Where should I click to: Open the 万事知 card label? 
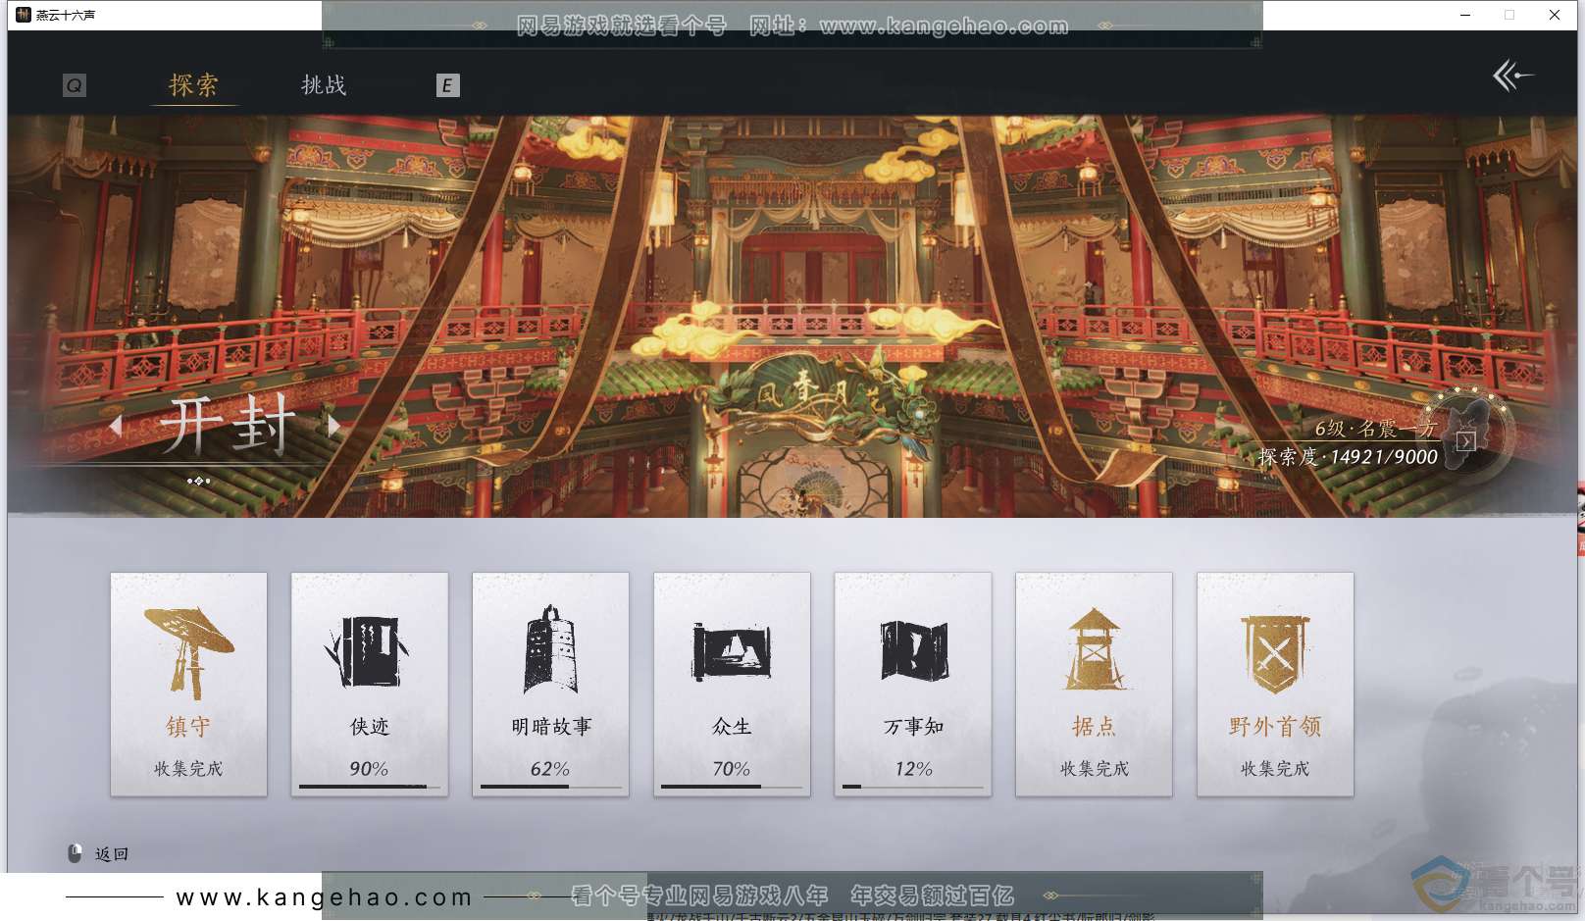(913, 727)
